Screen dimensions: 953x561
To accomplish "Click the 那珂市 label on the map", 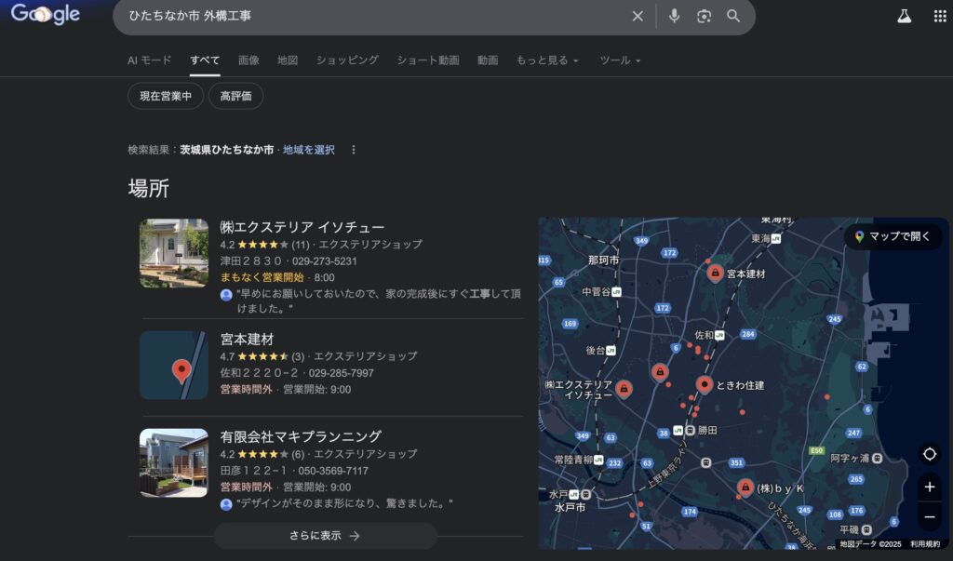I will pos(603,260).
